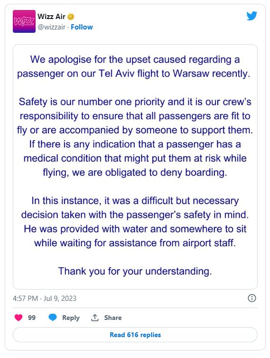Click the 'Thank you for your understanding' line

(135, 271)
